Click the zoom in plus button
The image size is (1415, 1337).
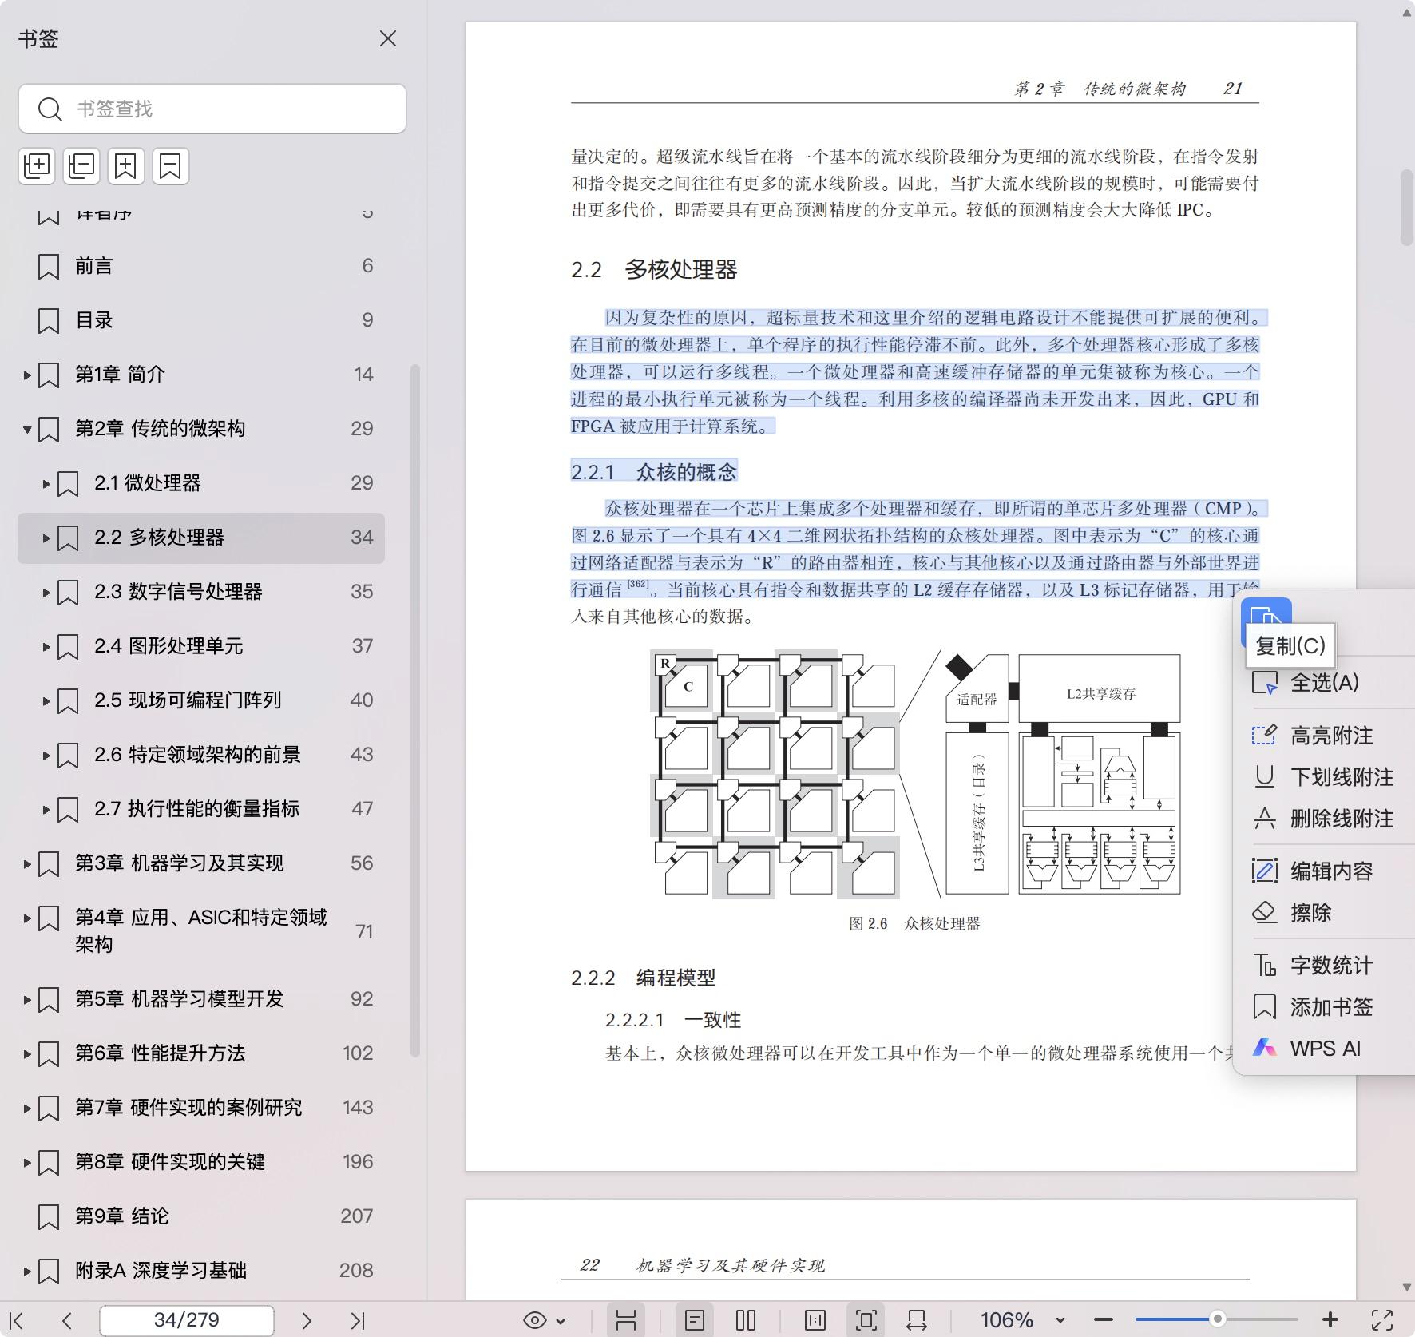click(x=1330, y=1320)
